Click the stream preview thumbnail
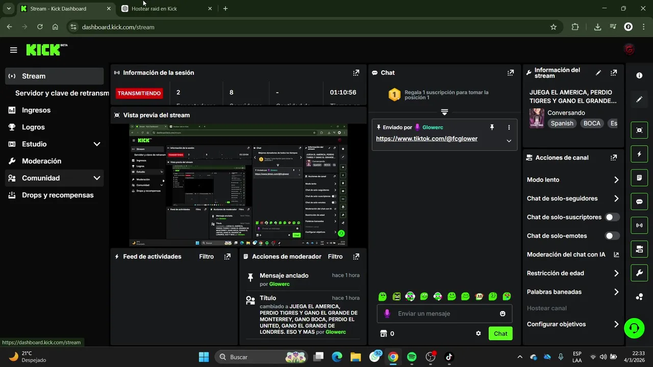The image size is (653, 367). 239,186
